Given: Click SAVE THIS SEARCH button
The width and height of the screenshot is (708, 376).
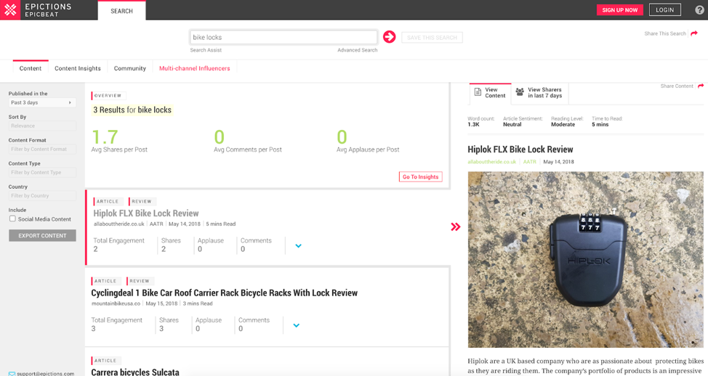Looking at the screenshot, I should point(432,38).
